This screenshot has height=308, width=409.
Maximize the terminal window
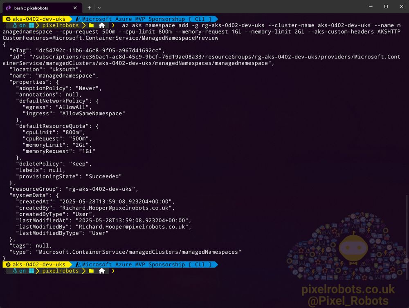[x=386, y=7]
